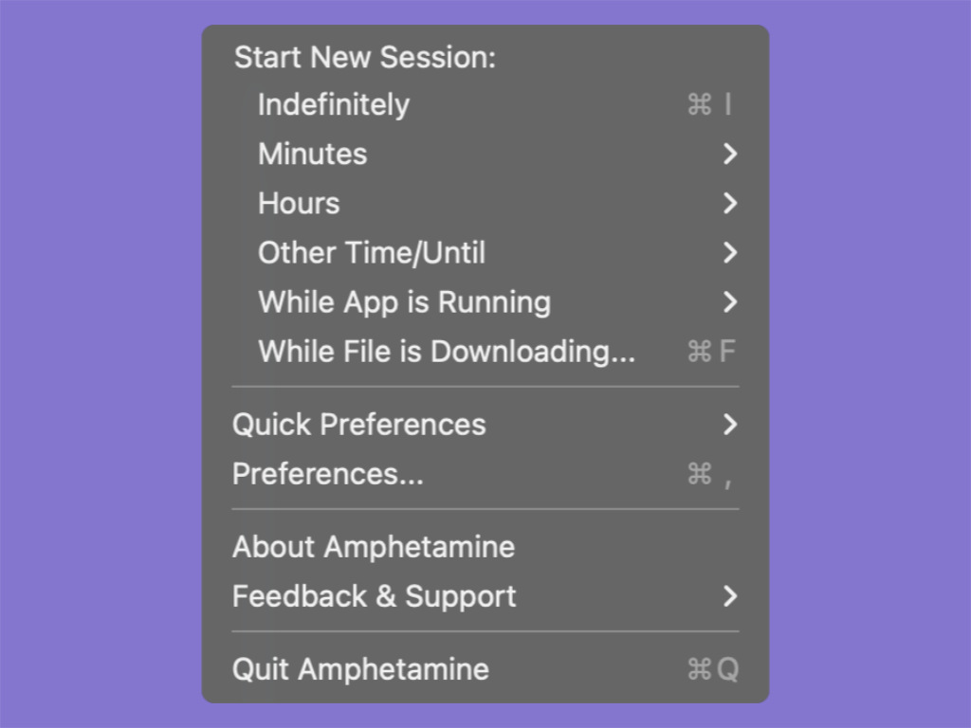The image size is (971, 728).
Task: Open Quick Preferences menu entry
Action: [359, 425]
